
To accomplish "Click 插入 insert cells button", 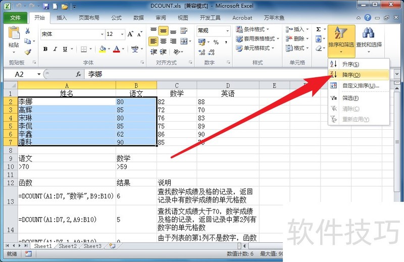I will click(297, 29).
